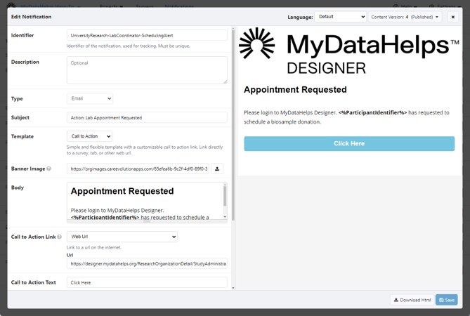Click the banner image upload icon
This screenshot has height=316, width=470.
pyautogui.click(x=217, y=169)
